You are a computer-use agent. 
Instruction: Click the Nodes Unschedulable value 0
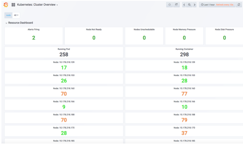[x=144, y=38]
